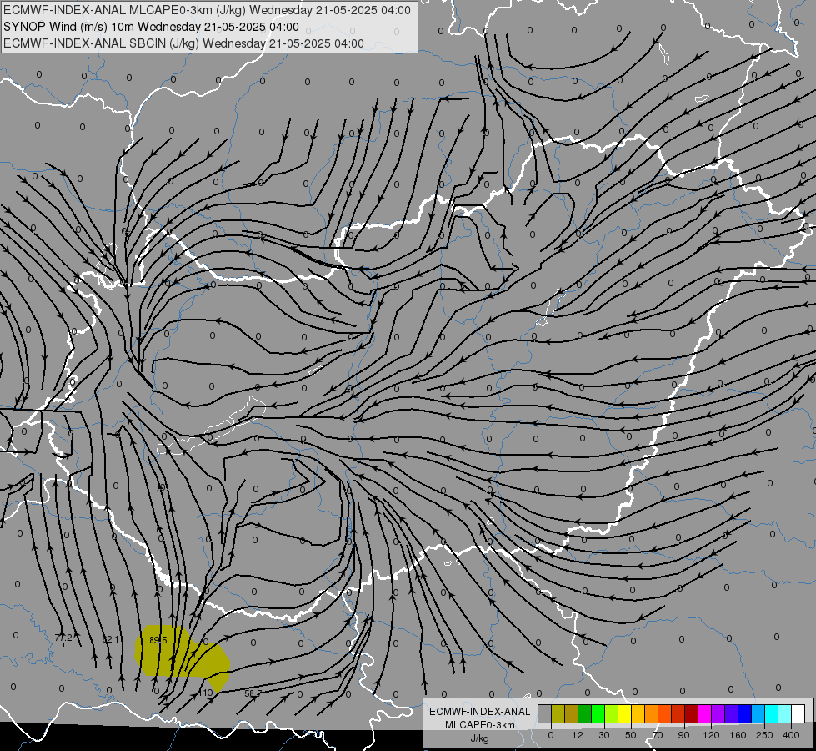
Task: Click the legend tick value 70
Action: (x=658, y=735)
